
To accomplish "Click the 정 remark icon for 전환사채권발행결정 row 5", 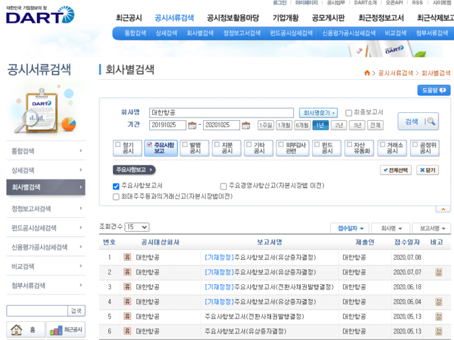I will 438,316.
